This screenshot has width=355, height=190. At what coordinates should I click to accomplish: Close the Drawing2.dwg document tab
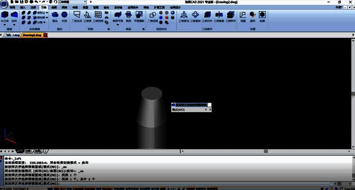45,35
